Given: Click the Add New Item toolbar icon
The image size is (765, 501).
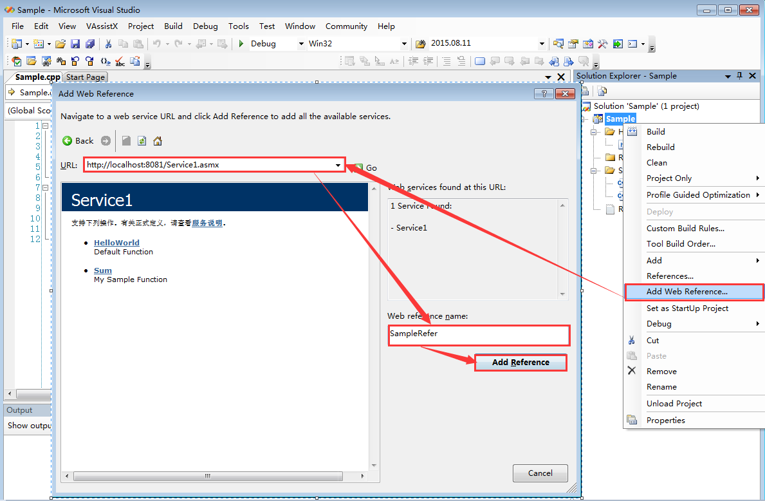Looking at the screenshot, I should 39,44.
